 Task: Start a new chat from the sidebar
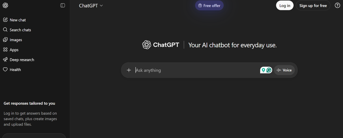[x=18, y=20]
